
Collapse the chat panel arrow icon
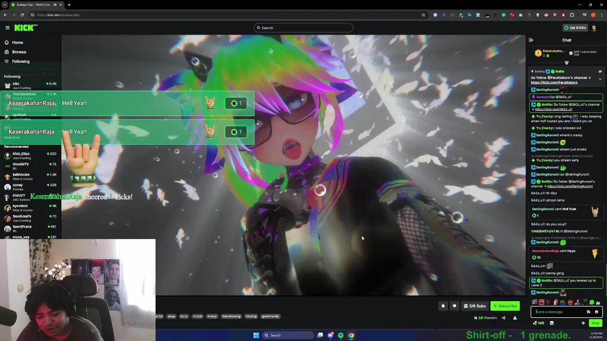pos(531,40)
